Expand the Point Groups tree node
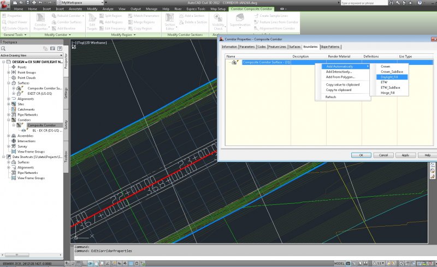 [x=8, y=72]
